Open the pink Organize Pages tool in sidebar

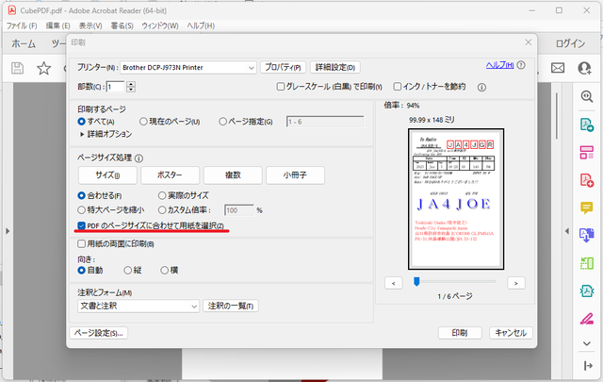point(587,153)
